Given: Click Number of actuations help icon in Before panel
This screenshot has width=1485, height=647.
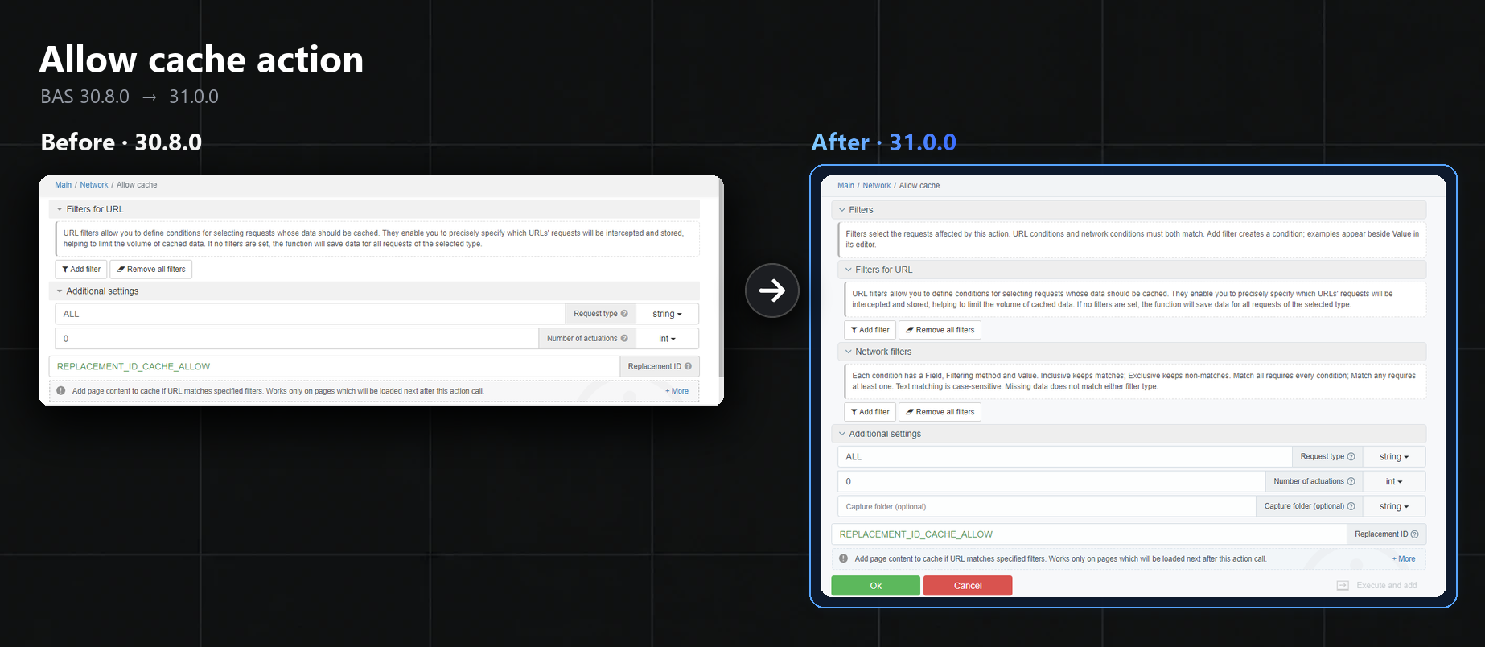Looking at the screenshot, I should pos(624,339).
